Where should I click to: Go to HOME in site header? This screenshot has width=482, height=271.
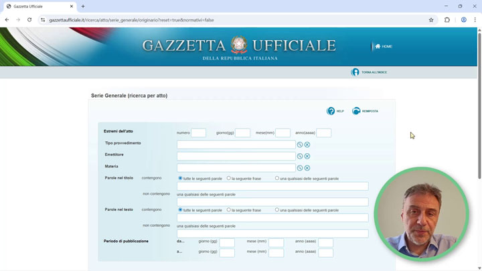click(384, 46)
